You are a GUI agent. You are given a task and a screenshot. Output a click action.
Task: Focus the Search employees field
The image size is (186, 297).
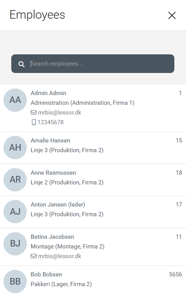pos(93,64)
